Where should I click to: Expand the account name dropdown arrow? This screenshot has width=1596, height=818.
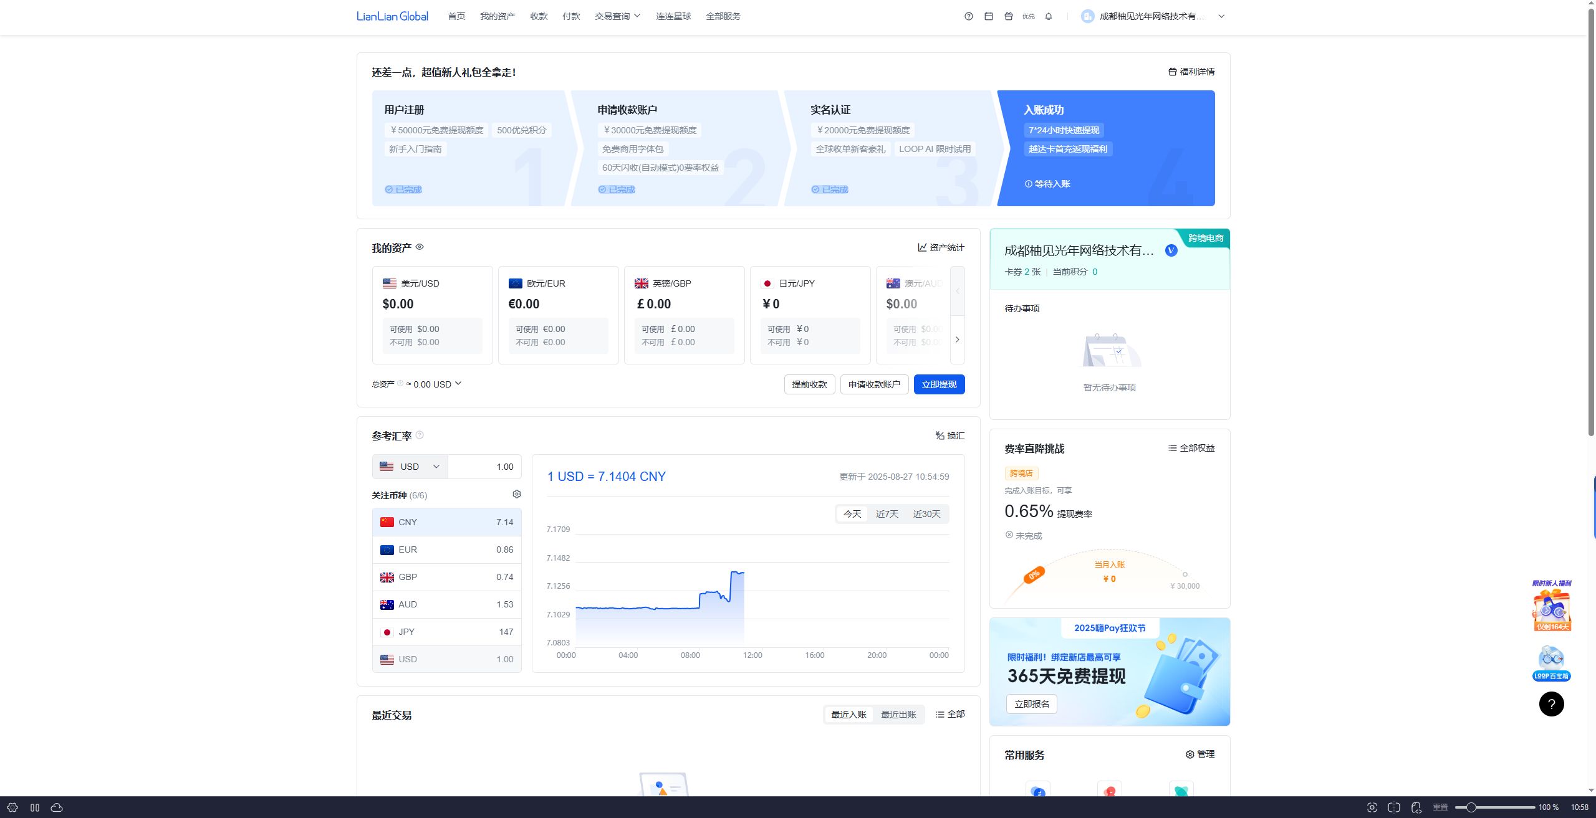tap(1221, 16)
